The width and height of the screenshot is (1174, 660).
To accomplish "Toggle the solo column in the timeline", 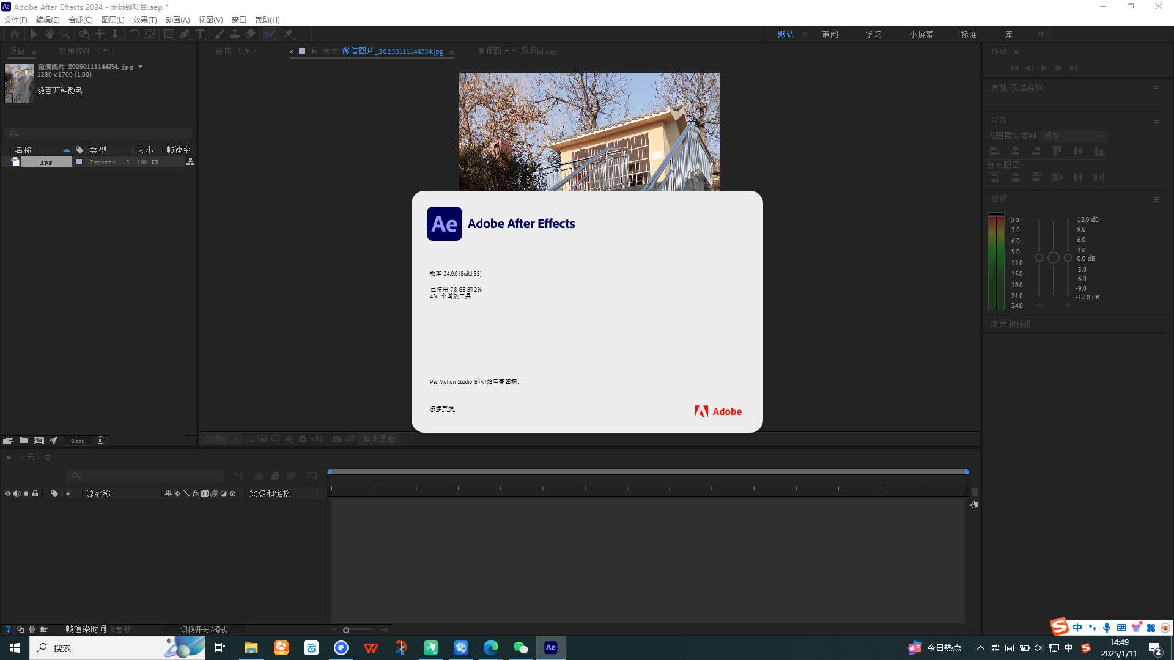I will coord(26,494).
